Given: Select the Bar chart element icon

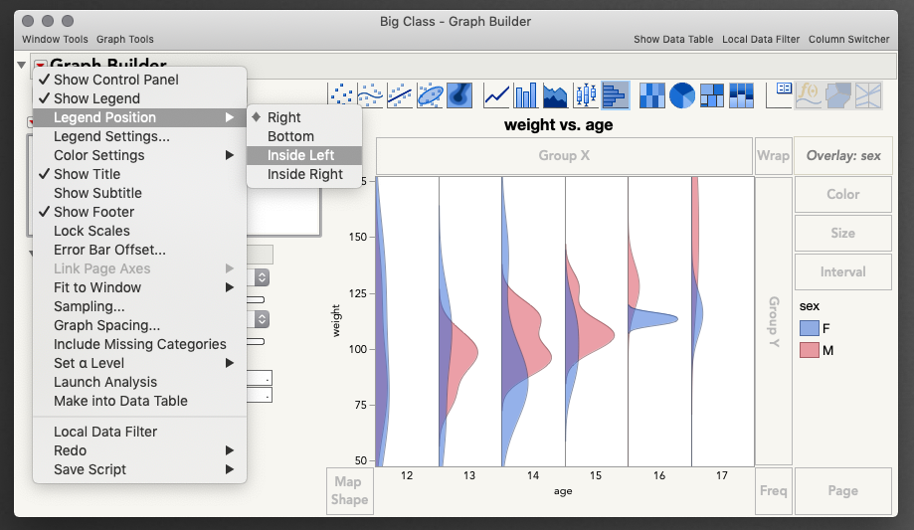Looking at the screenshot, I should pos(525,95).
